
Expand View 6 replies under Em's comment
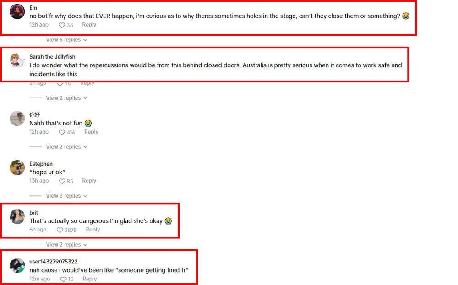point(66,40)
